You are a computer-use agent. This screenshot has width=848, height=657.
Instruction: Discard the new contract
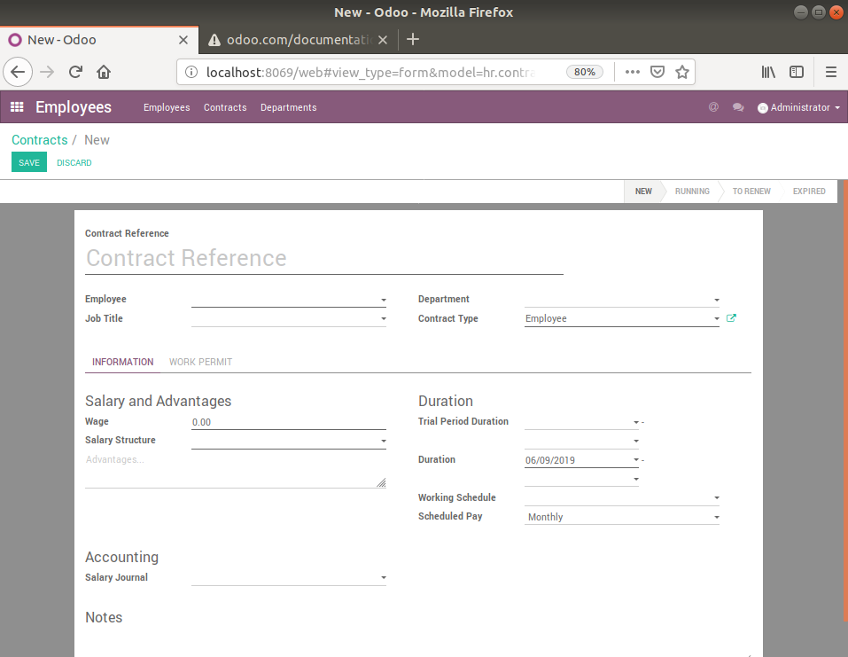click(x=74, y=162)
